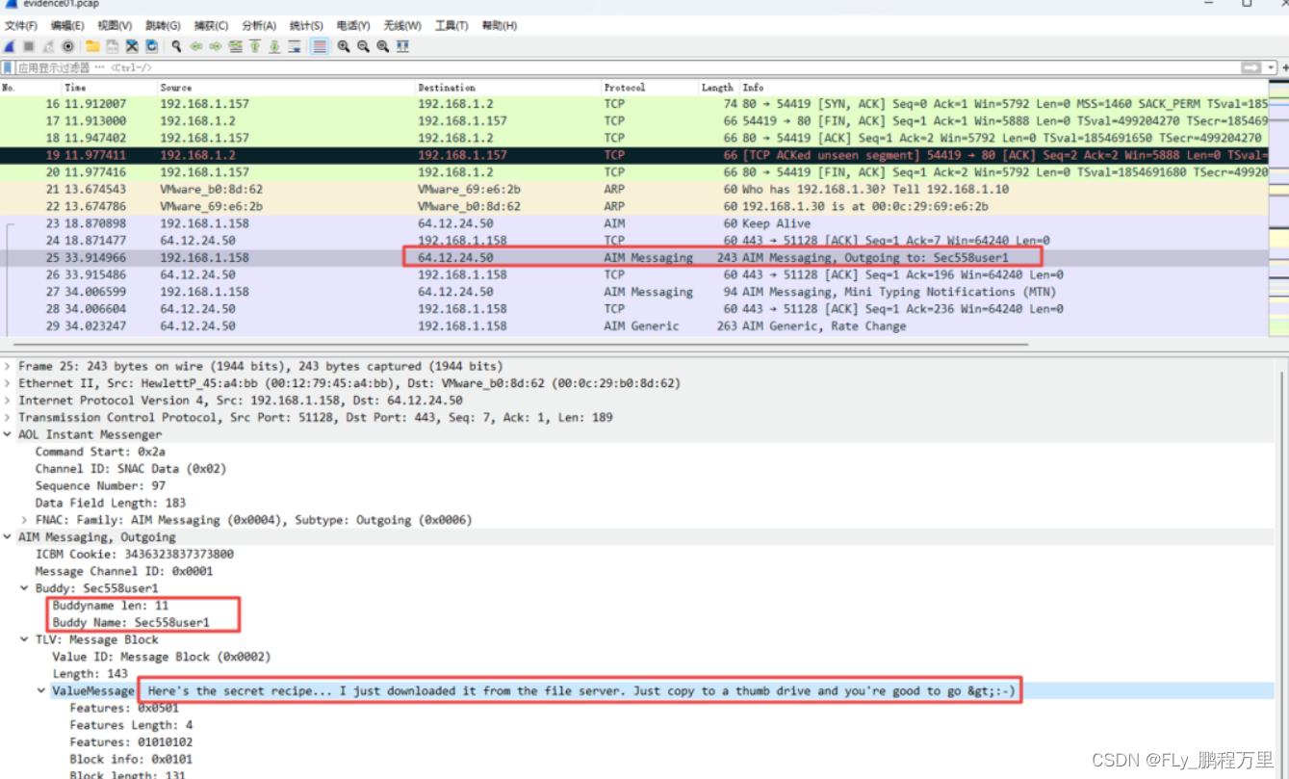1289x779 pixels.
Task: Sort by Time column header
Action: click(110, 88)
